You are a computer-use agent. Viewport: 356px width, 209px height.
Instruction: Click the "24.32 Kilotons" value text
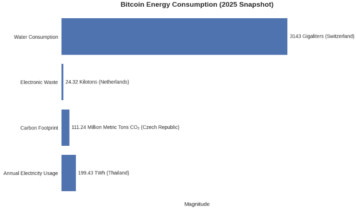(x=81, y=82)
